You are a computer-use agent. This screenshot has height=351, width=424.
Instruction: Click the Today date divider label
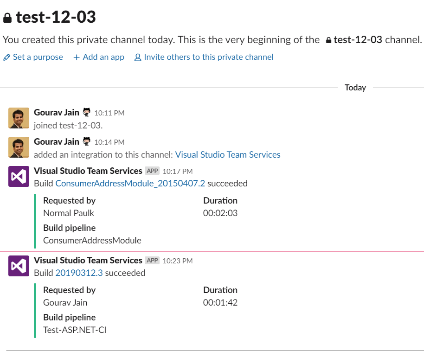point(355,88)
